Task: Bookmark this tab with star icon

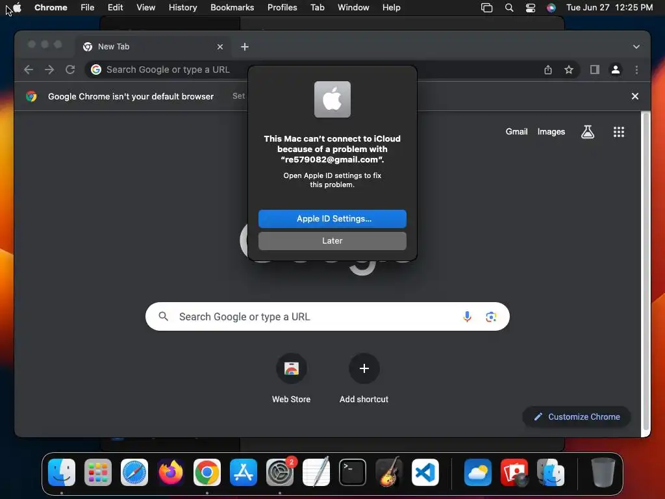Action: (569, 70)
